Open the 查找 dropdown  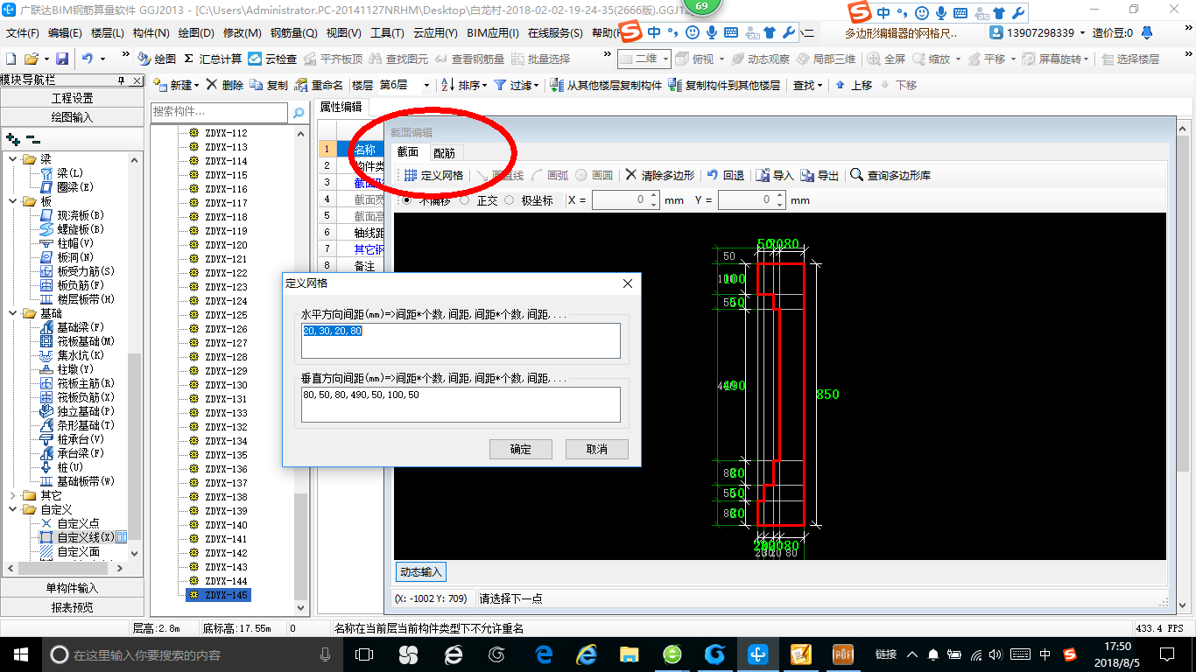[x=807, y=85]
